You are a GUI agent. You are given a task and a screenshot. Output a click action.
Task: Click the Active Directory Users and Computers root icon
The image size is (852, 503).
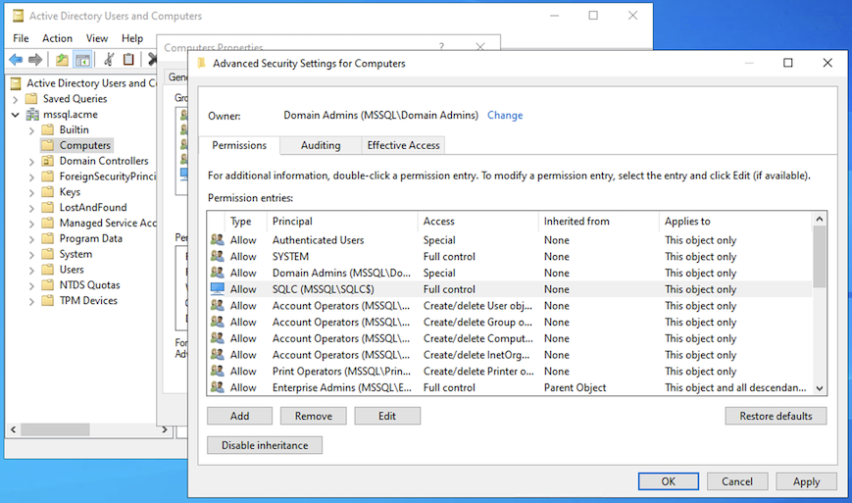point(17,83)
